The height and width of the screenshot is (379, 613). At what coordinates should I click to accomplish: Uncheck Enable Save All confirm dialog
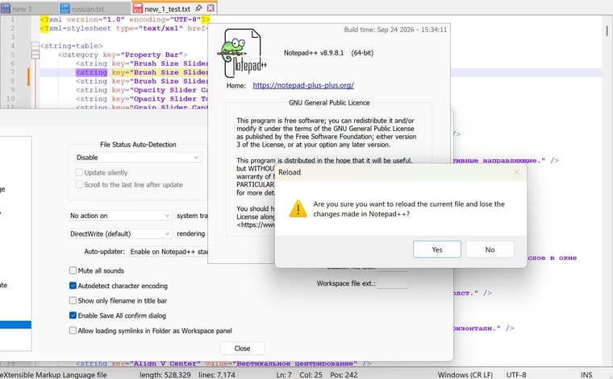coord(73,315)
